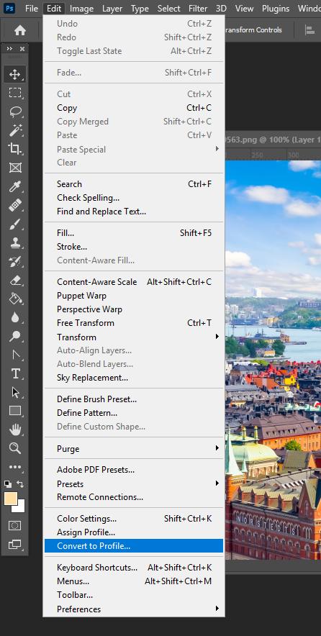Select the Magic Wand tool
This screenshot has width=321, height=636.
pos(15,130)
